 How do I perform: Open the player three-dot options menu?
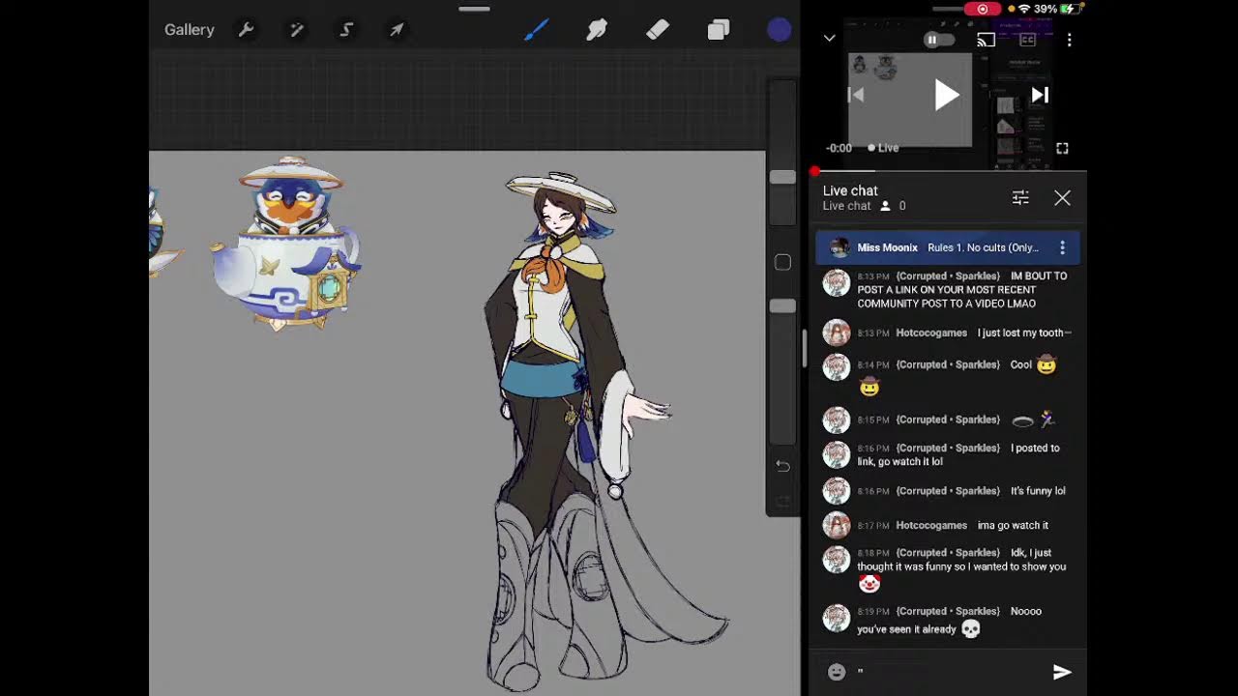click(1069, 40)
